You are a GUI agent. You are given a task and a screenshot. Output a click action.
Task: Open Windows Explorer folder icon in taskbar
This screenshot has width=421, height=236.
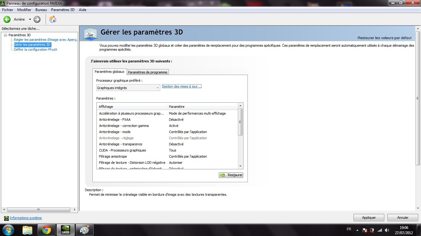click(27, 230)
